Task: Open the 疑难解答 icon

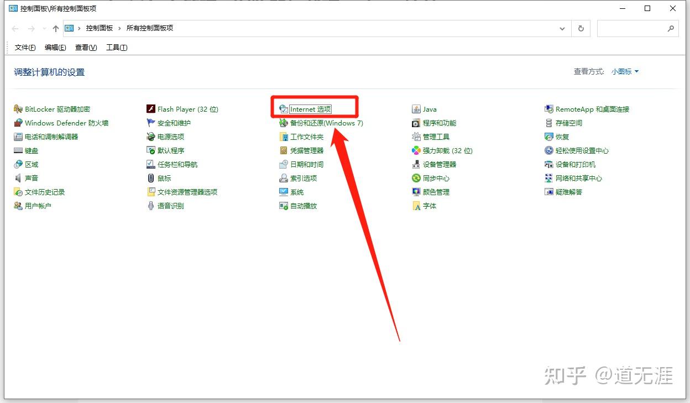Action: (549, 192)
